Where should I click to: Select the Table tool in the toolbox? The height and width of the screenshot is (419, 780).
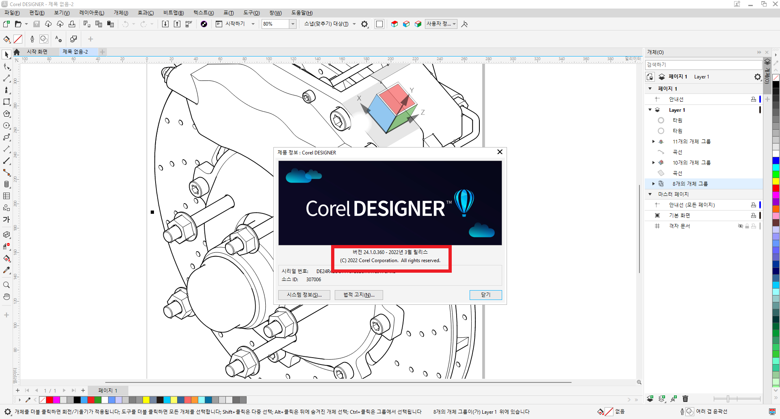[x=6, y=196]
